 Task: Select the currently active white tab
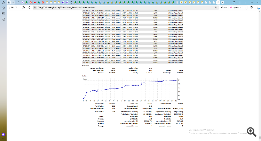[x=218, y=2]
